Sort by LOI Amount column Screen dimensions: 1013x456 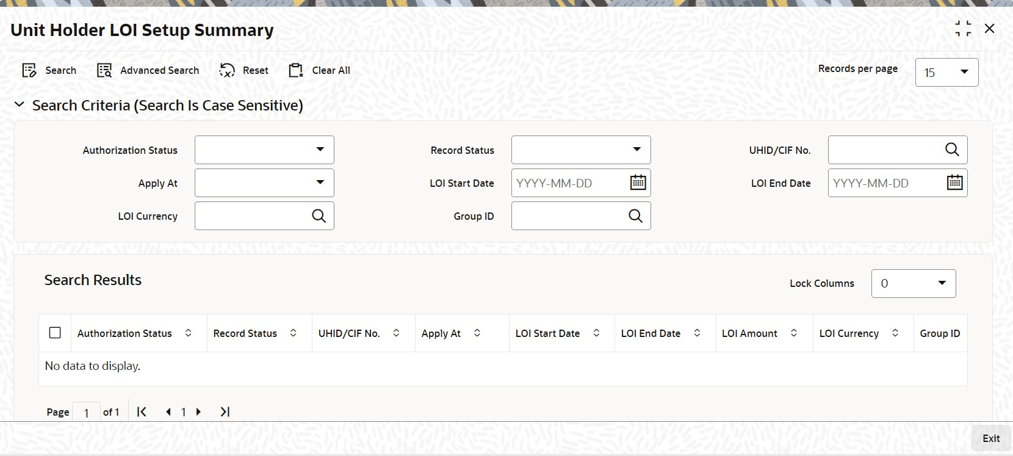(x=794, y=333)
